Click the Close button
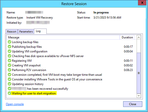148x112 pixels. click(133, 104)
